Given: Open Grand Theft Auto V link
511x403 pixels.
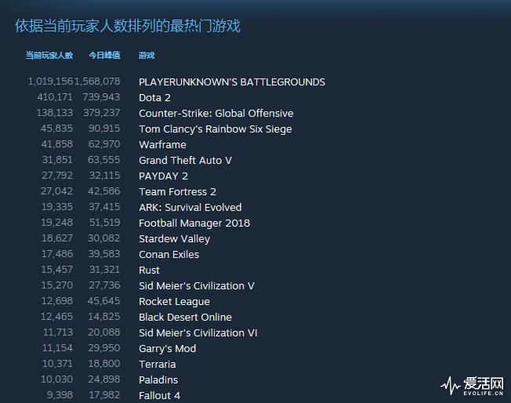Looking at the screenshot, I should 185,160.
